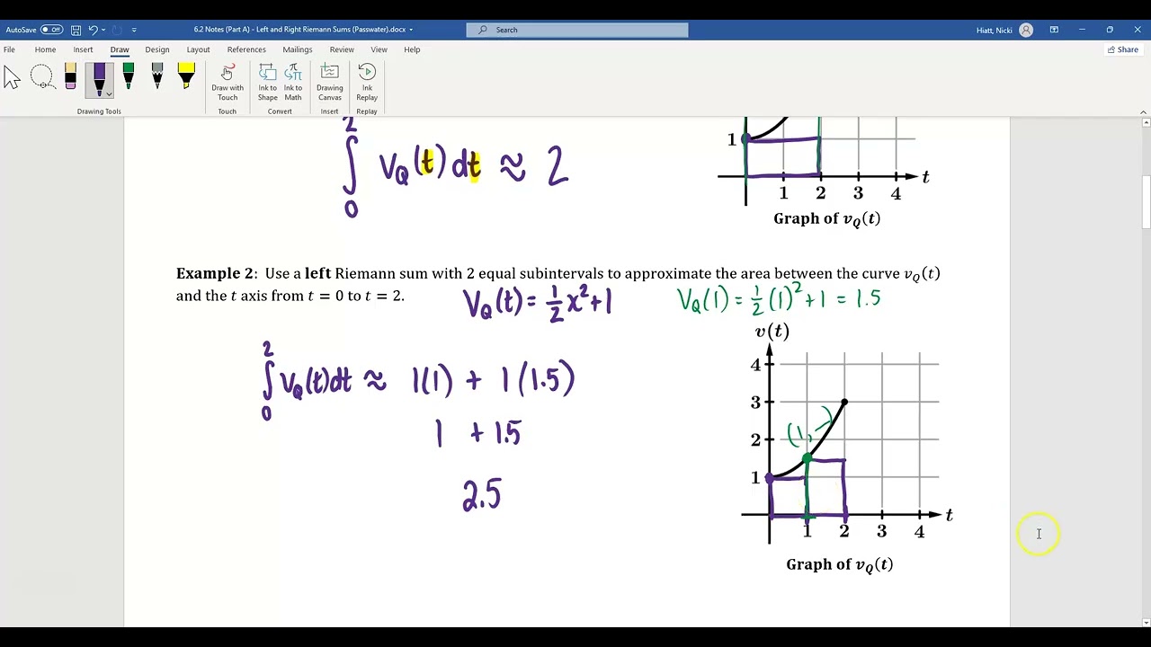
Task: Click the Share button
Action: (1123, 49)
